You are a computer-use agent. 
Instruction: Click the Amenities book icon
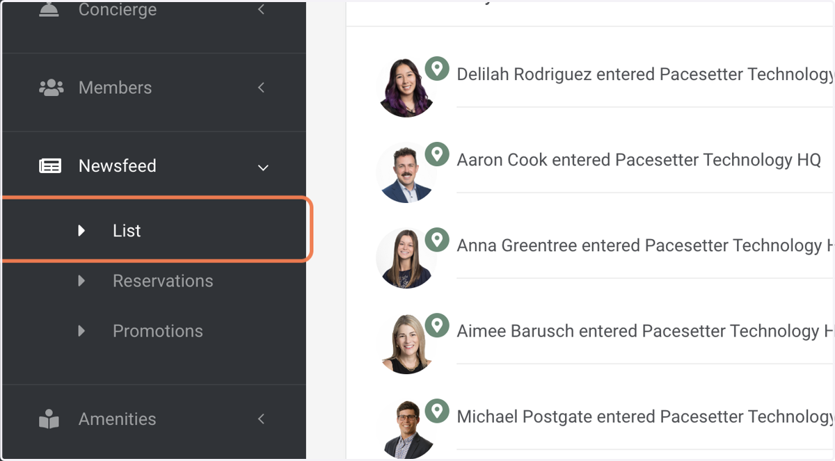tap(49, 419)
